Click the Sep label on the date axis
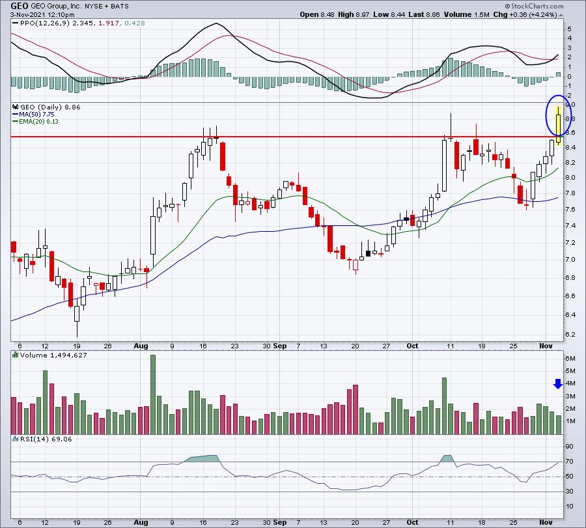586x528 pixels. pos(281,347)
